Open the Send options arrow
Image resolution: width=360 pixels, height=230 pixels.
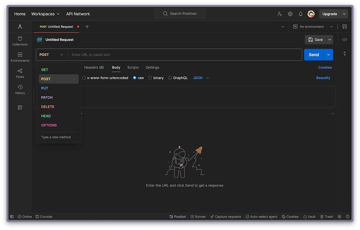tap(328, 55)
